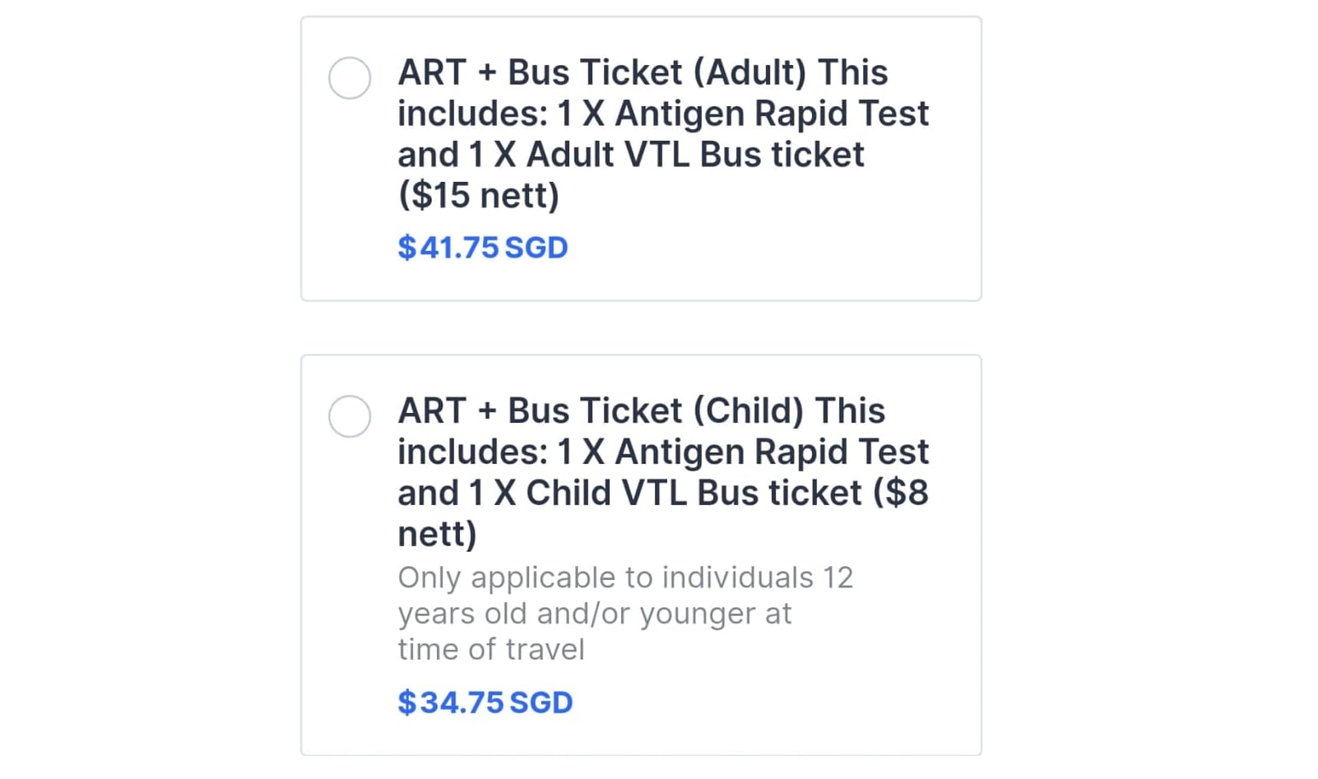
Task: Click 'Adult VTL Bus ticket' description line
Action: pyautogui.click(x=695, y=155)
